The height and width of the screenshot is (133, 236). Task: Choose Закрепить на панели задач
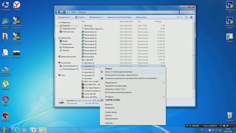tap(116, 86)
